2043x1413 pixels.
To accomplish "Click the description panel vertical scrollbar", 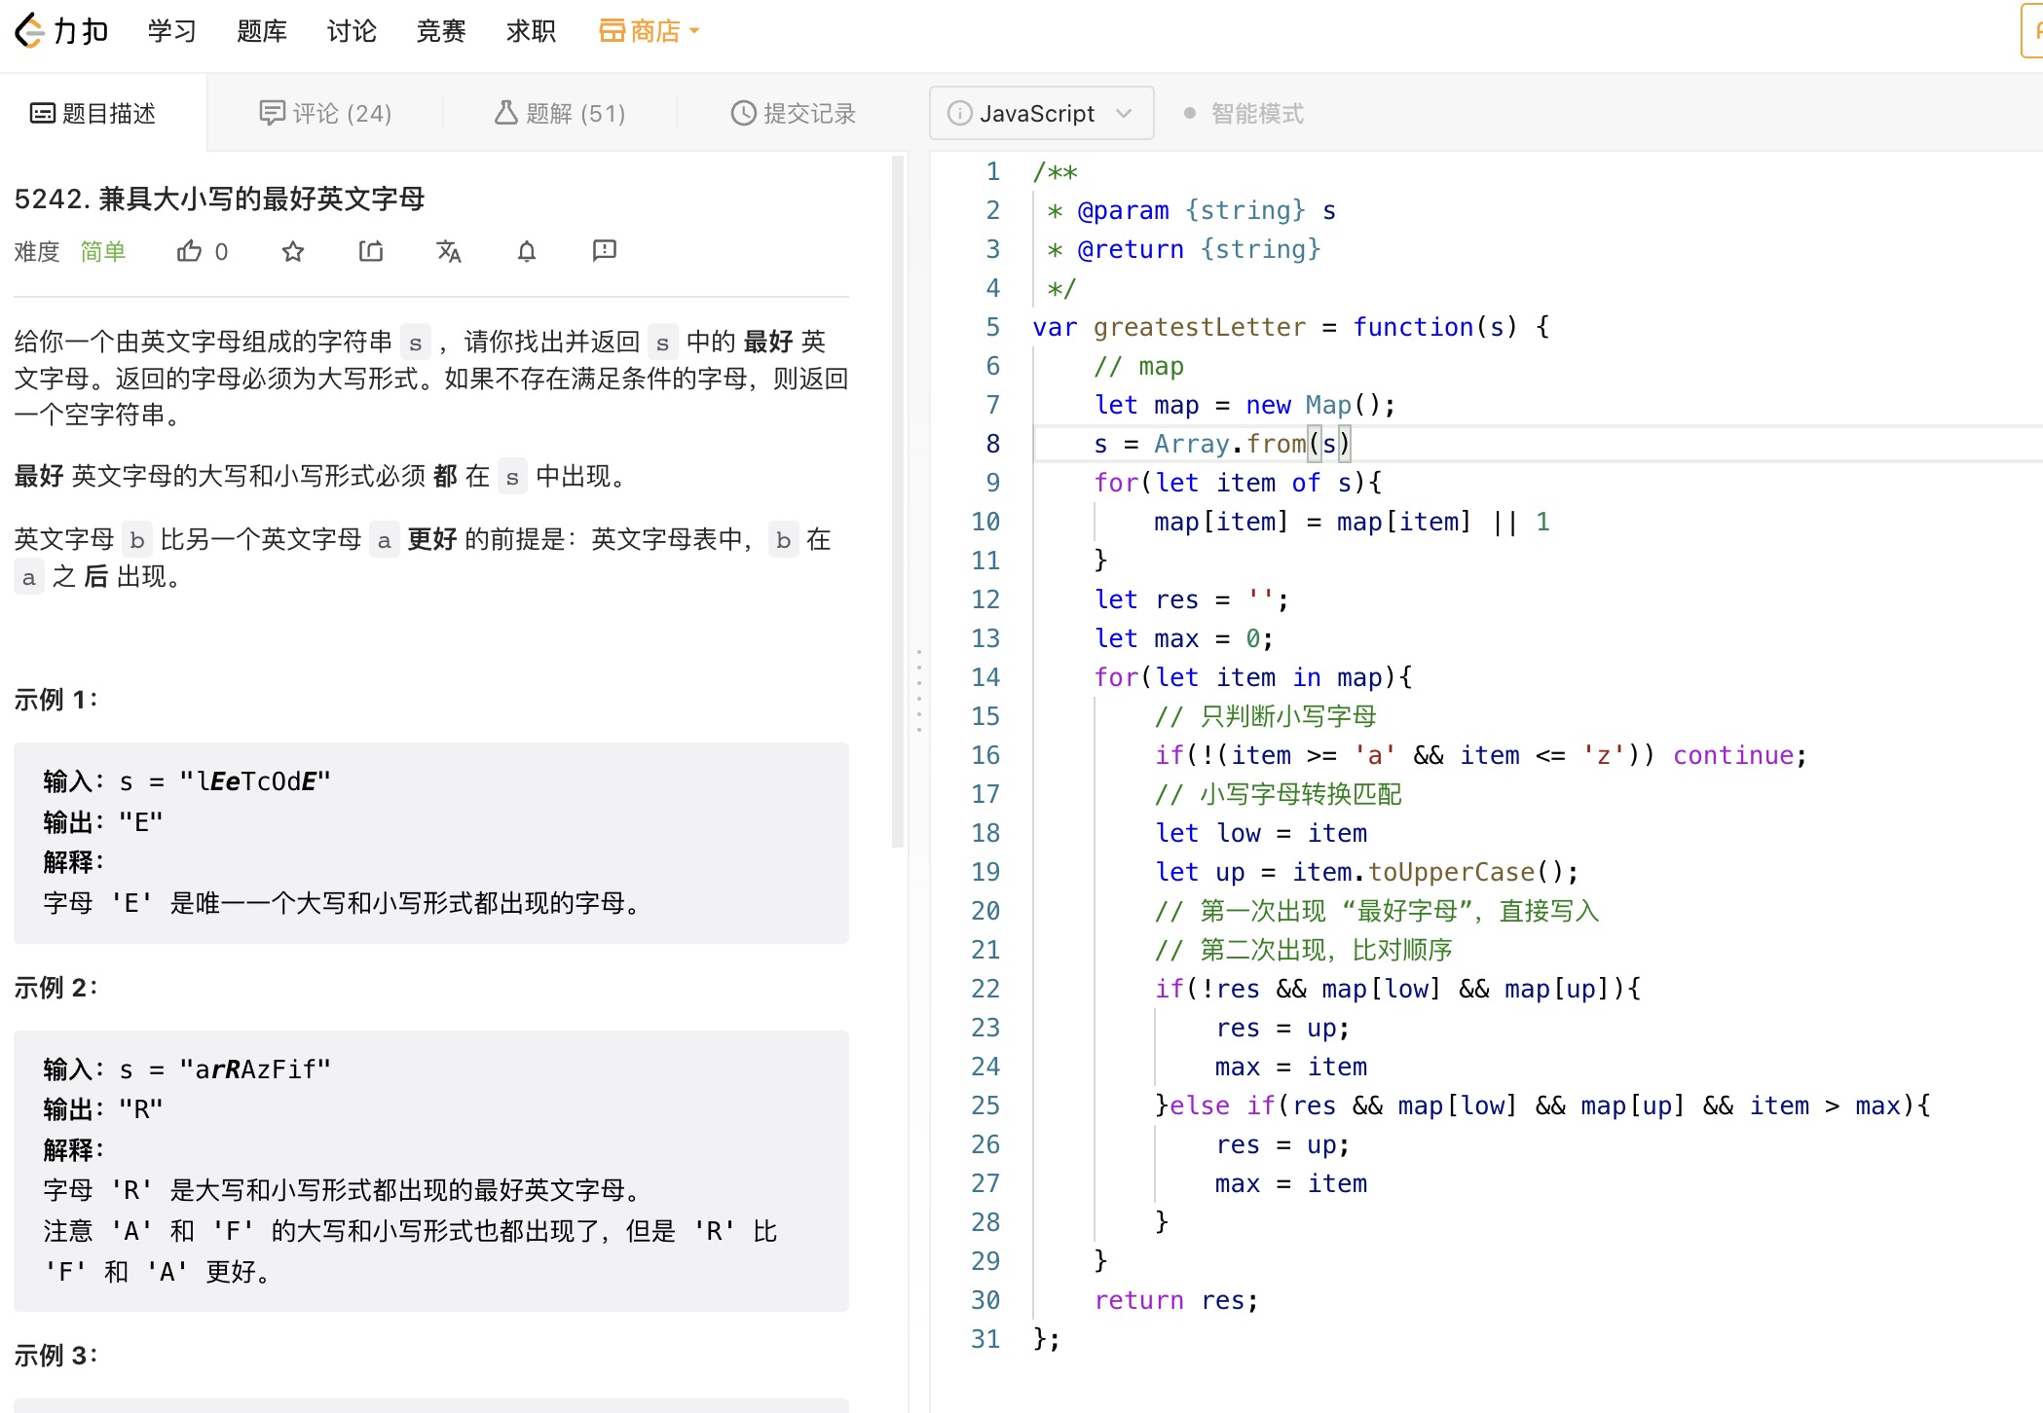I will (x=898, y=501).
